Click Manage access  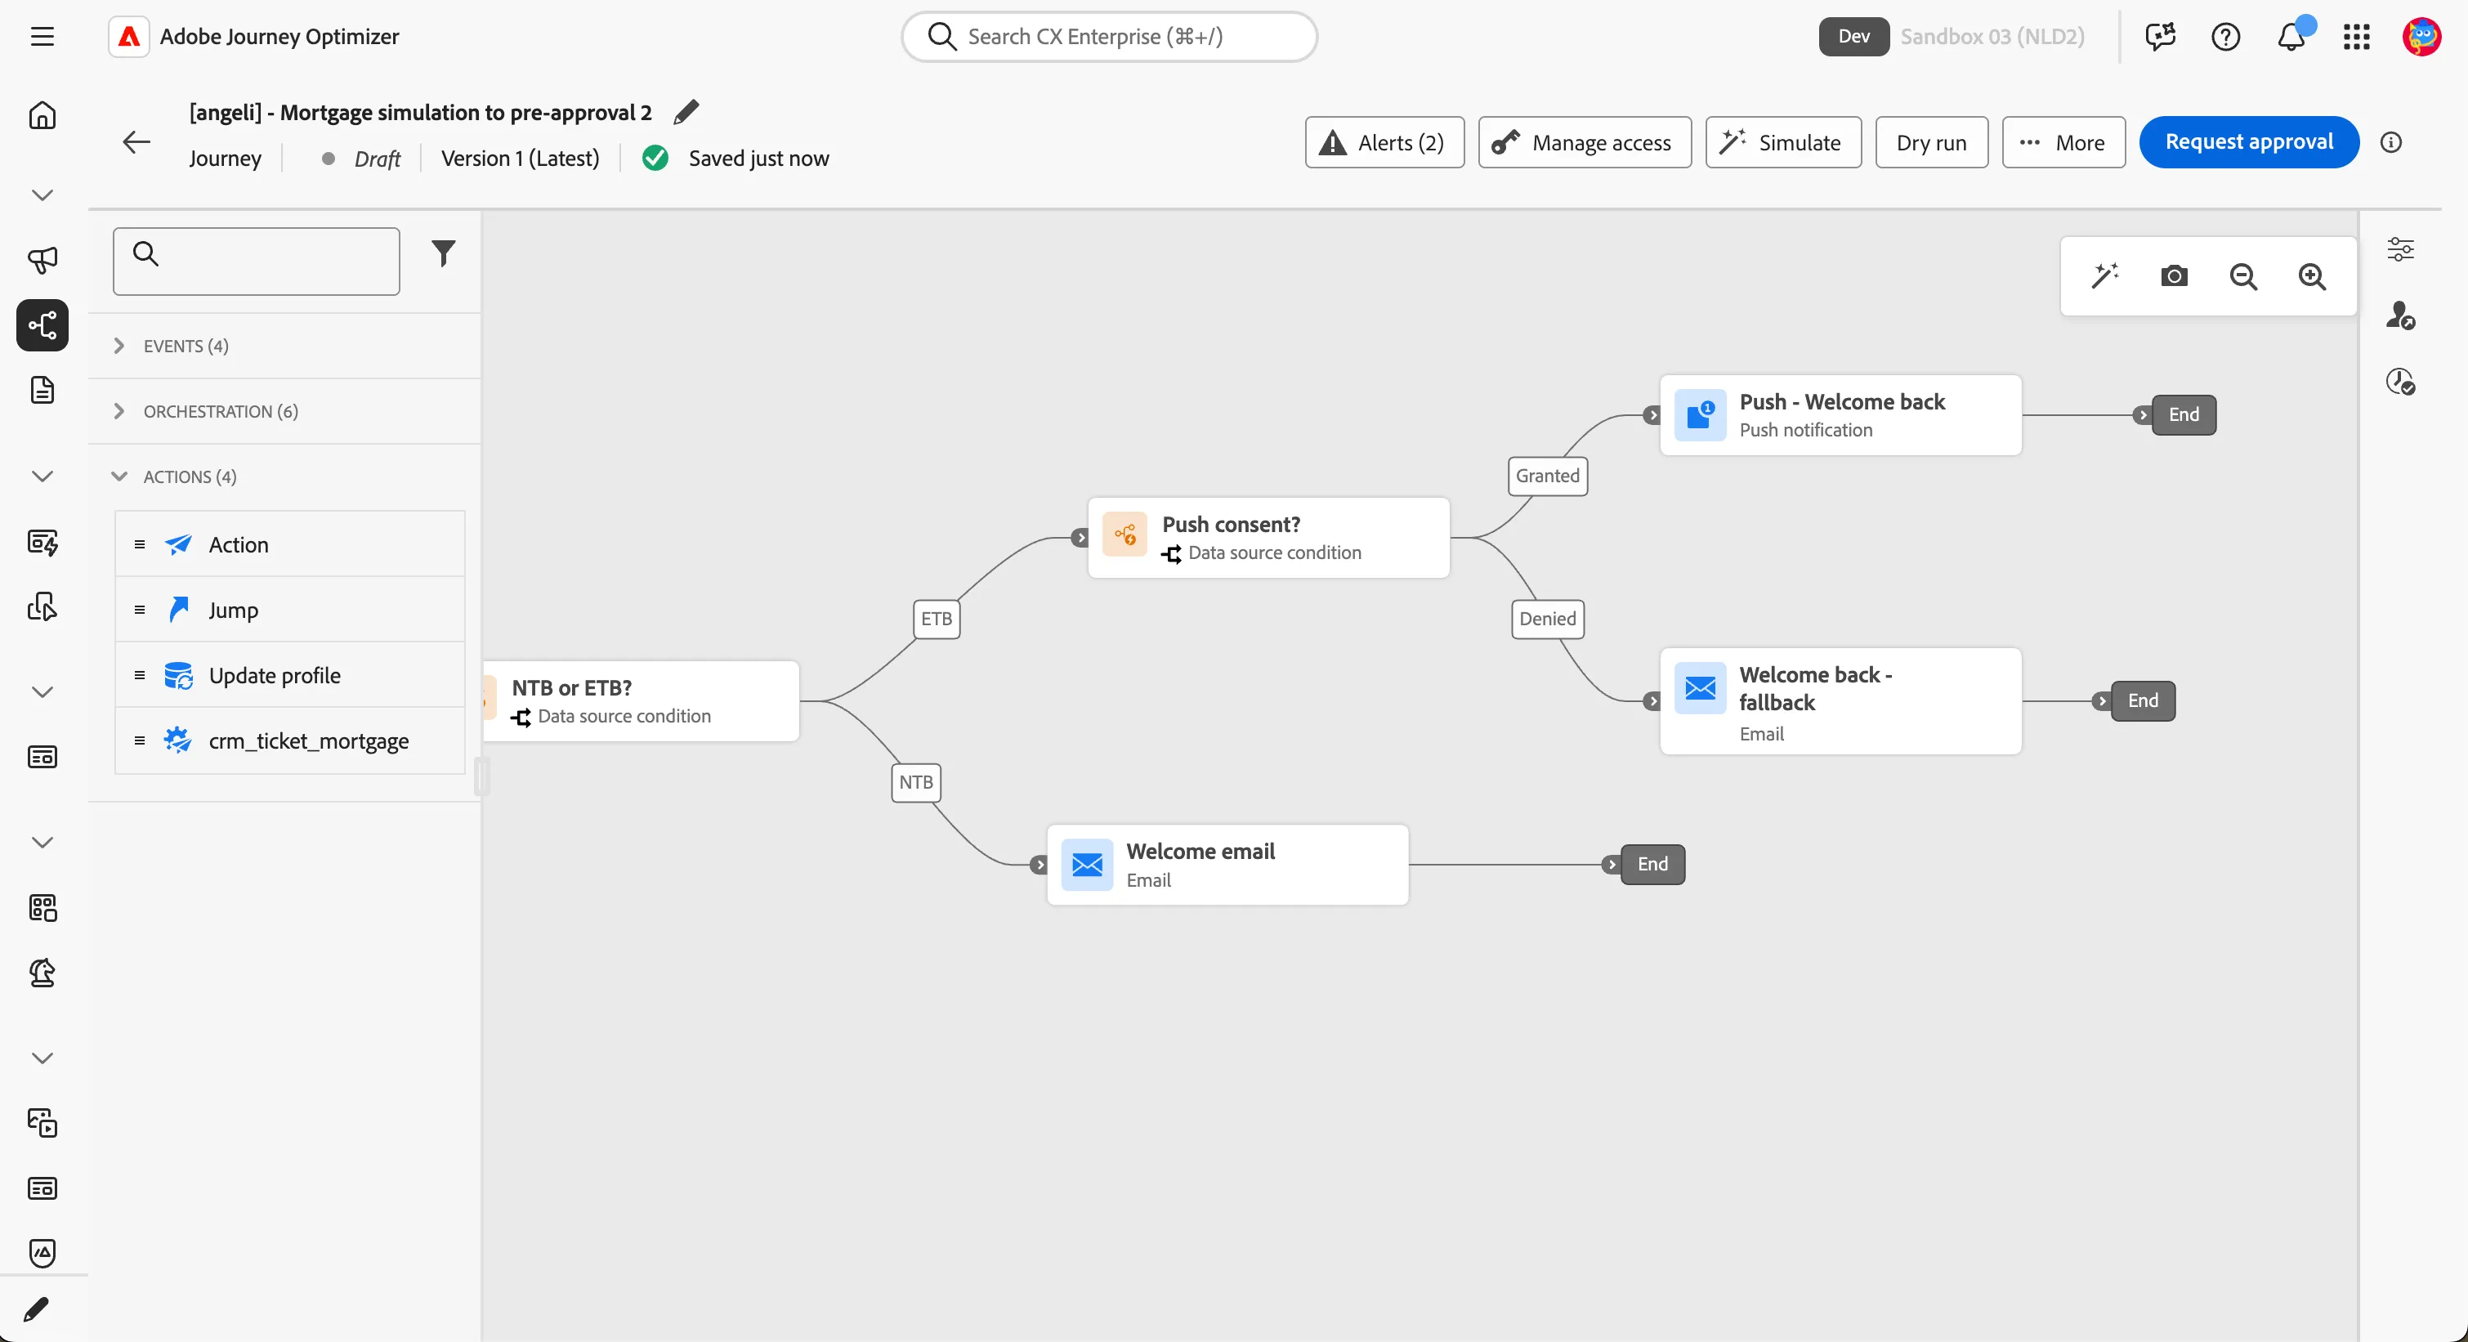coord(1585,143)
